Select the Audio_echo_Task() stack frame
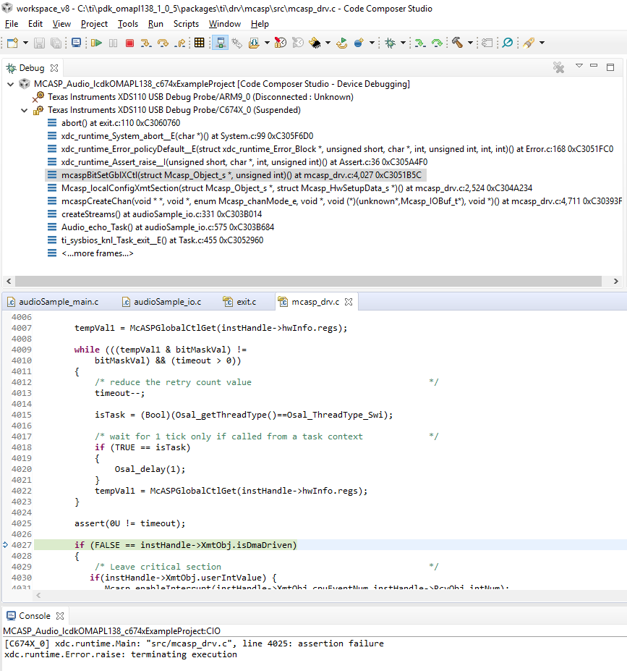The width and height of the screenshot is (627, 671). pyautogui.click(x=168, y=227)
